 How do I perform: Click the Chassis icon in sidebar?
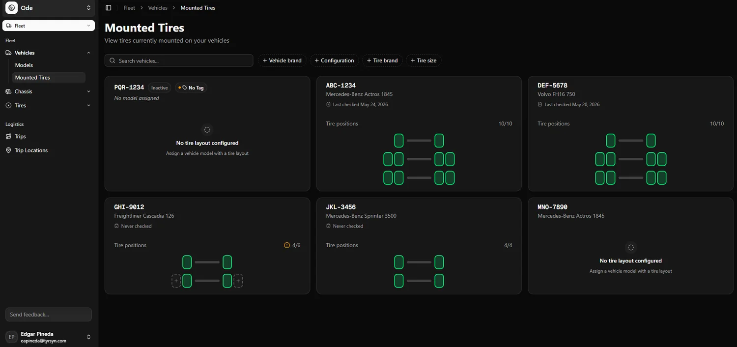pyautogui.click(x=8, y=91)
